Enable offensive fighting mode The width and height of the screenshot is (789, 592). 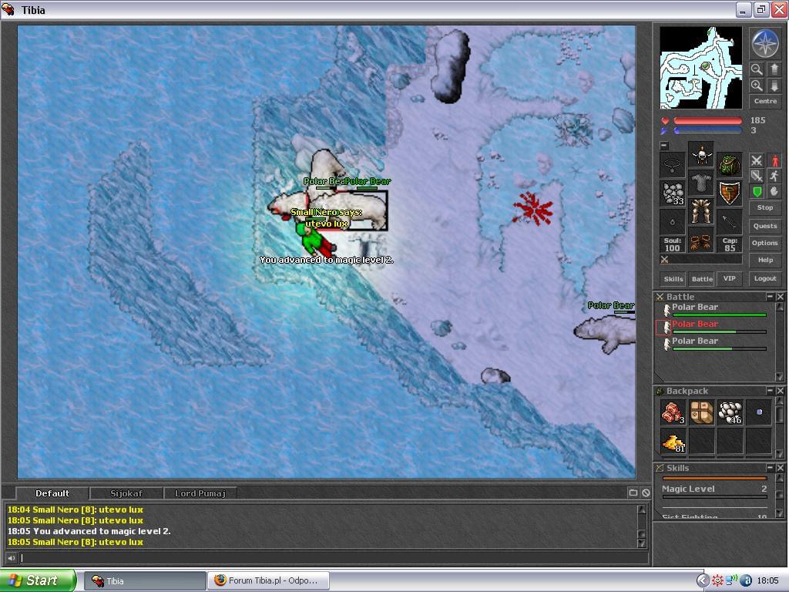coord(757,160)
